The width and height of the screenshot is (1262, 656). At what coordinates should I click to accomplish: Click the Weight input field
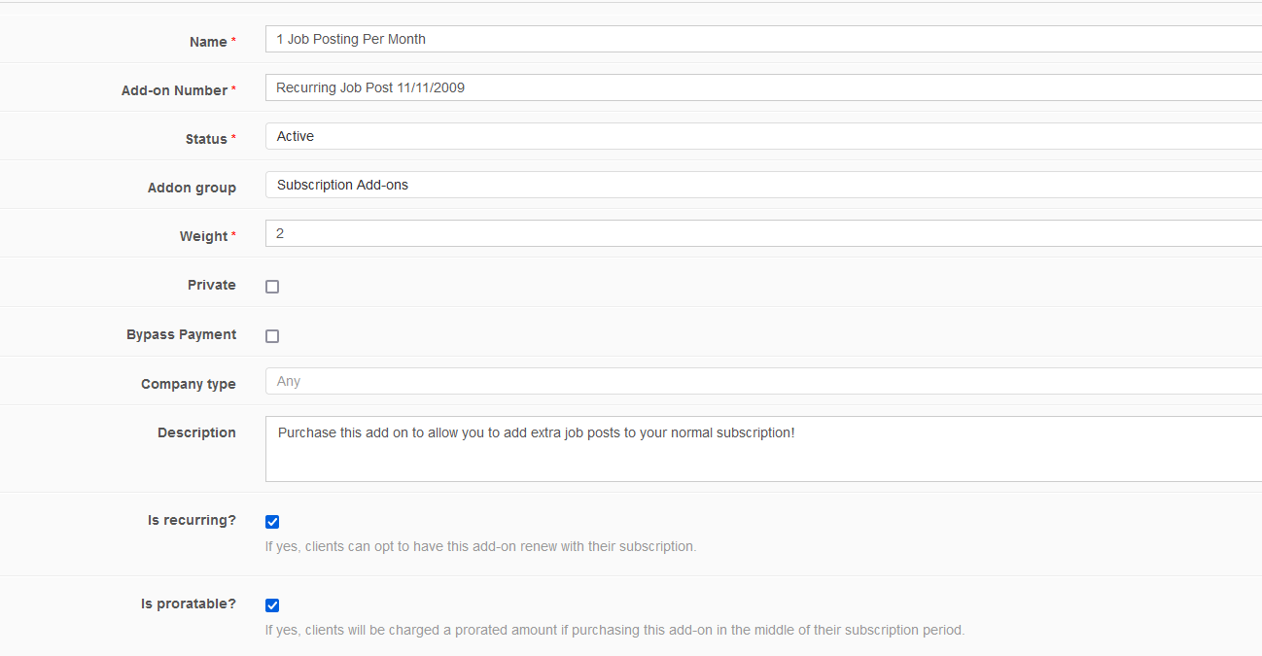coord(763,233)
